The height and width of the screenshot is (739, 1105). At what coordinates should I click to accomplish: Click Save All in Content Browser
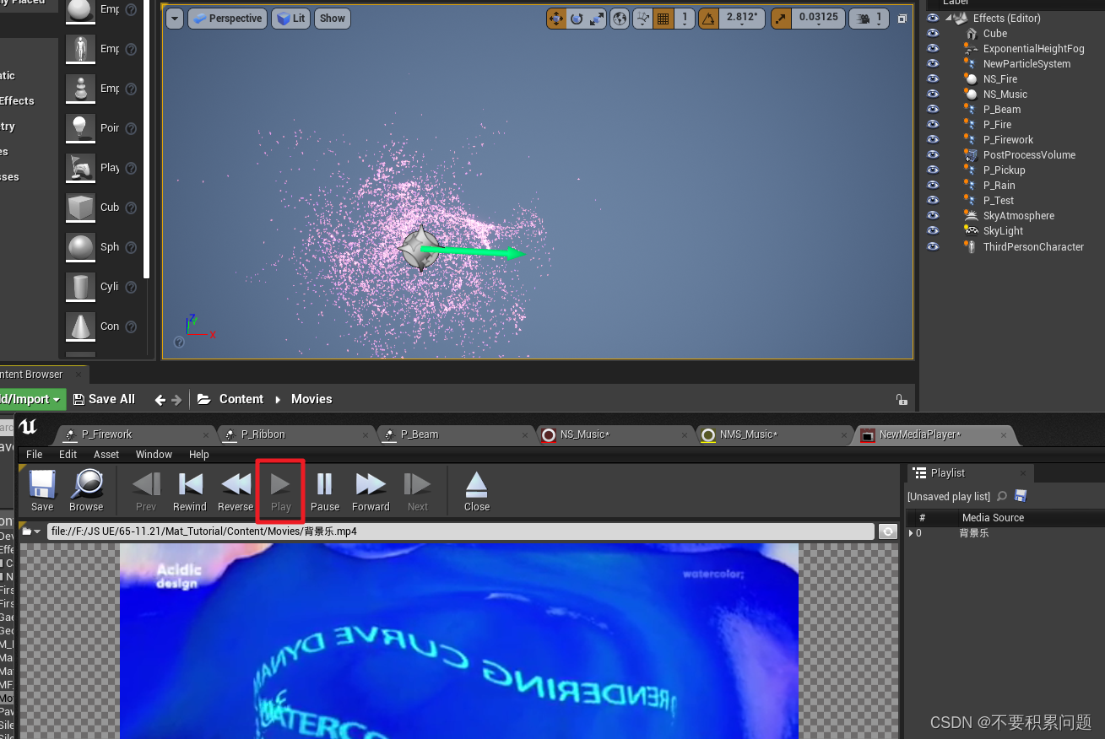[104, 399]
